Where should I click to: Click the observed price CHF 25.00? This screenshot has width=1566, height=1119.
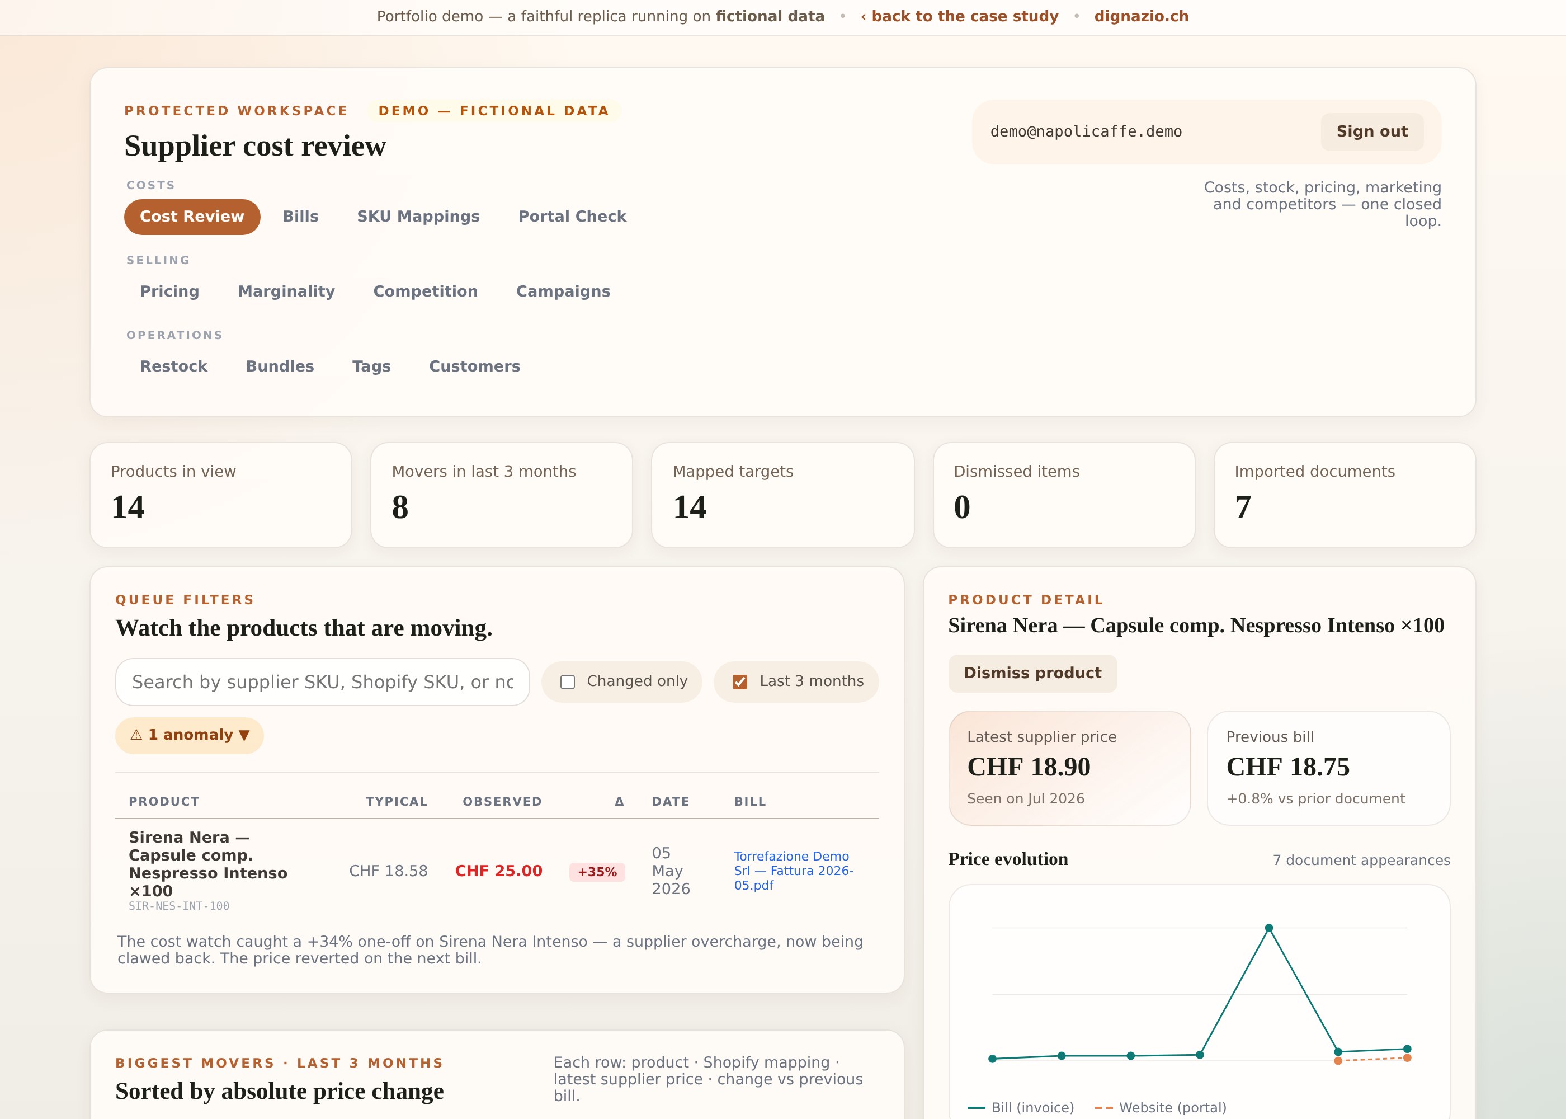(x=498, y=871)
